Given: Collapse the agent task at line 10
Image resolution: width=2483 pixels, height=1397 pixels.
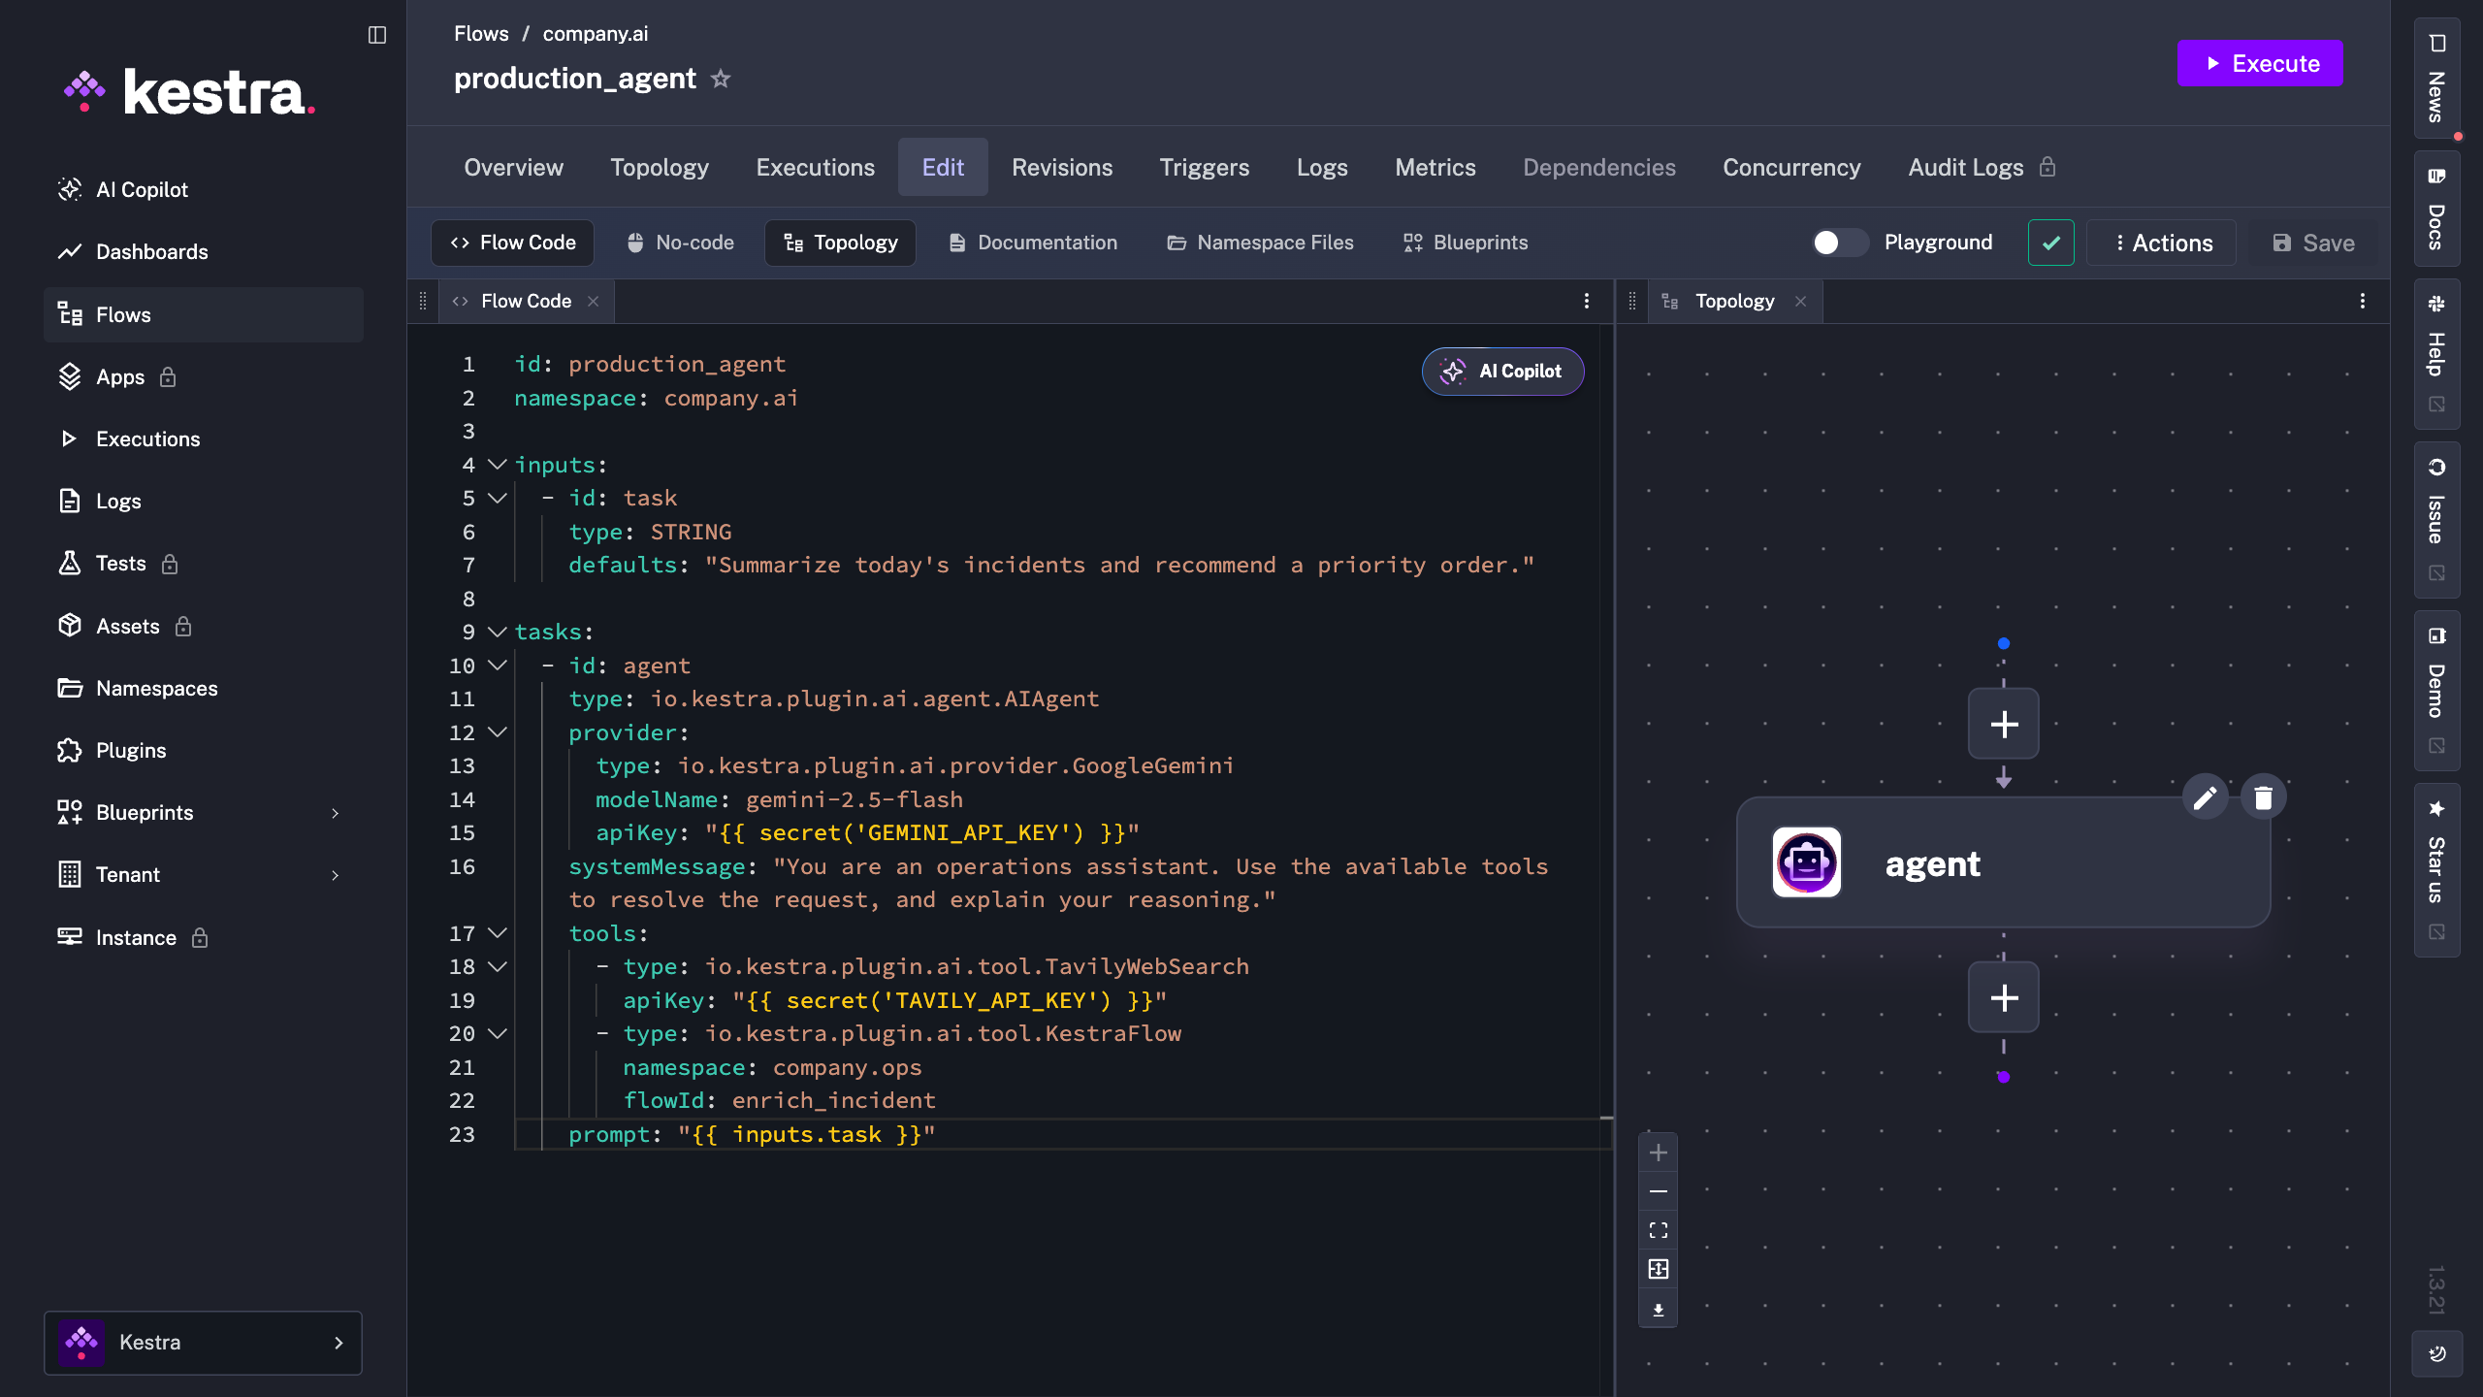Looking at the screenshot, I should coord(498,666).
